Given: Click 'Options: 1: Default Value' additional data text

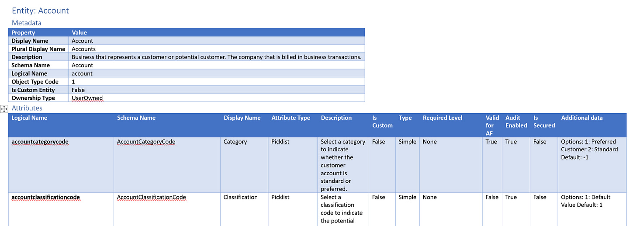Looking at the screenshot, I should [x=586, y=201].
